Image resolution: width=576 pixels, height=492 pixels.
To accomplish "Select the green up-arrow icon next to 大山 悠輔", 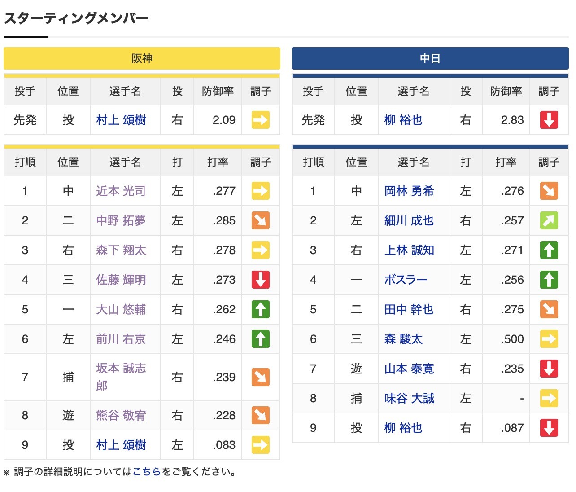I will pyautogui.click(x=261, y=309).
